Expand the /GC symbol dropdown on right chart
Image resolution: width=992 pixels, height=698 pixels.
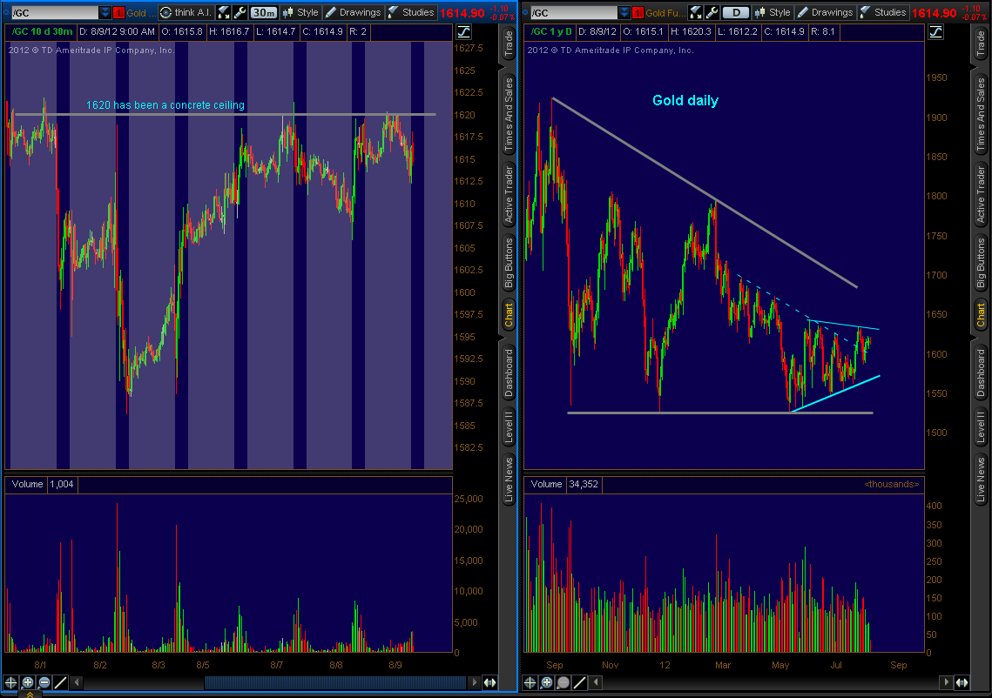[x=623, y=12]
